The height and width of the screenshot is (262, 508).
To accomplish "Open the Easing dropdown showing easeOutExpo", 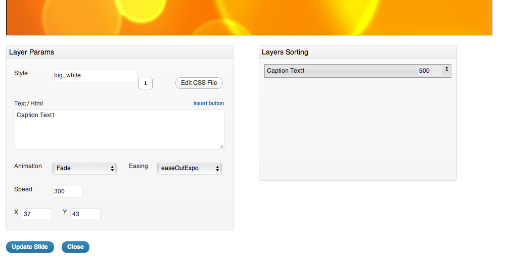I will [x=189, y=168].
